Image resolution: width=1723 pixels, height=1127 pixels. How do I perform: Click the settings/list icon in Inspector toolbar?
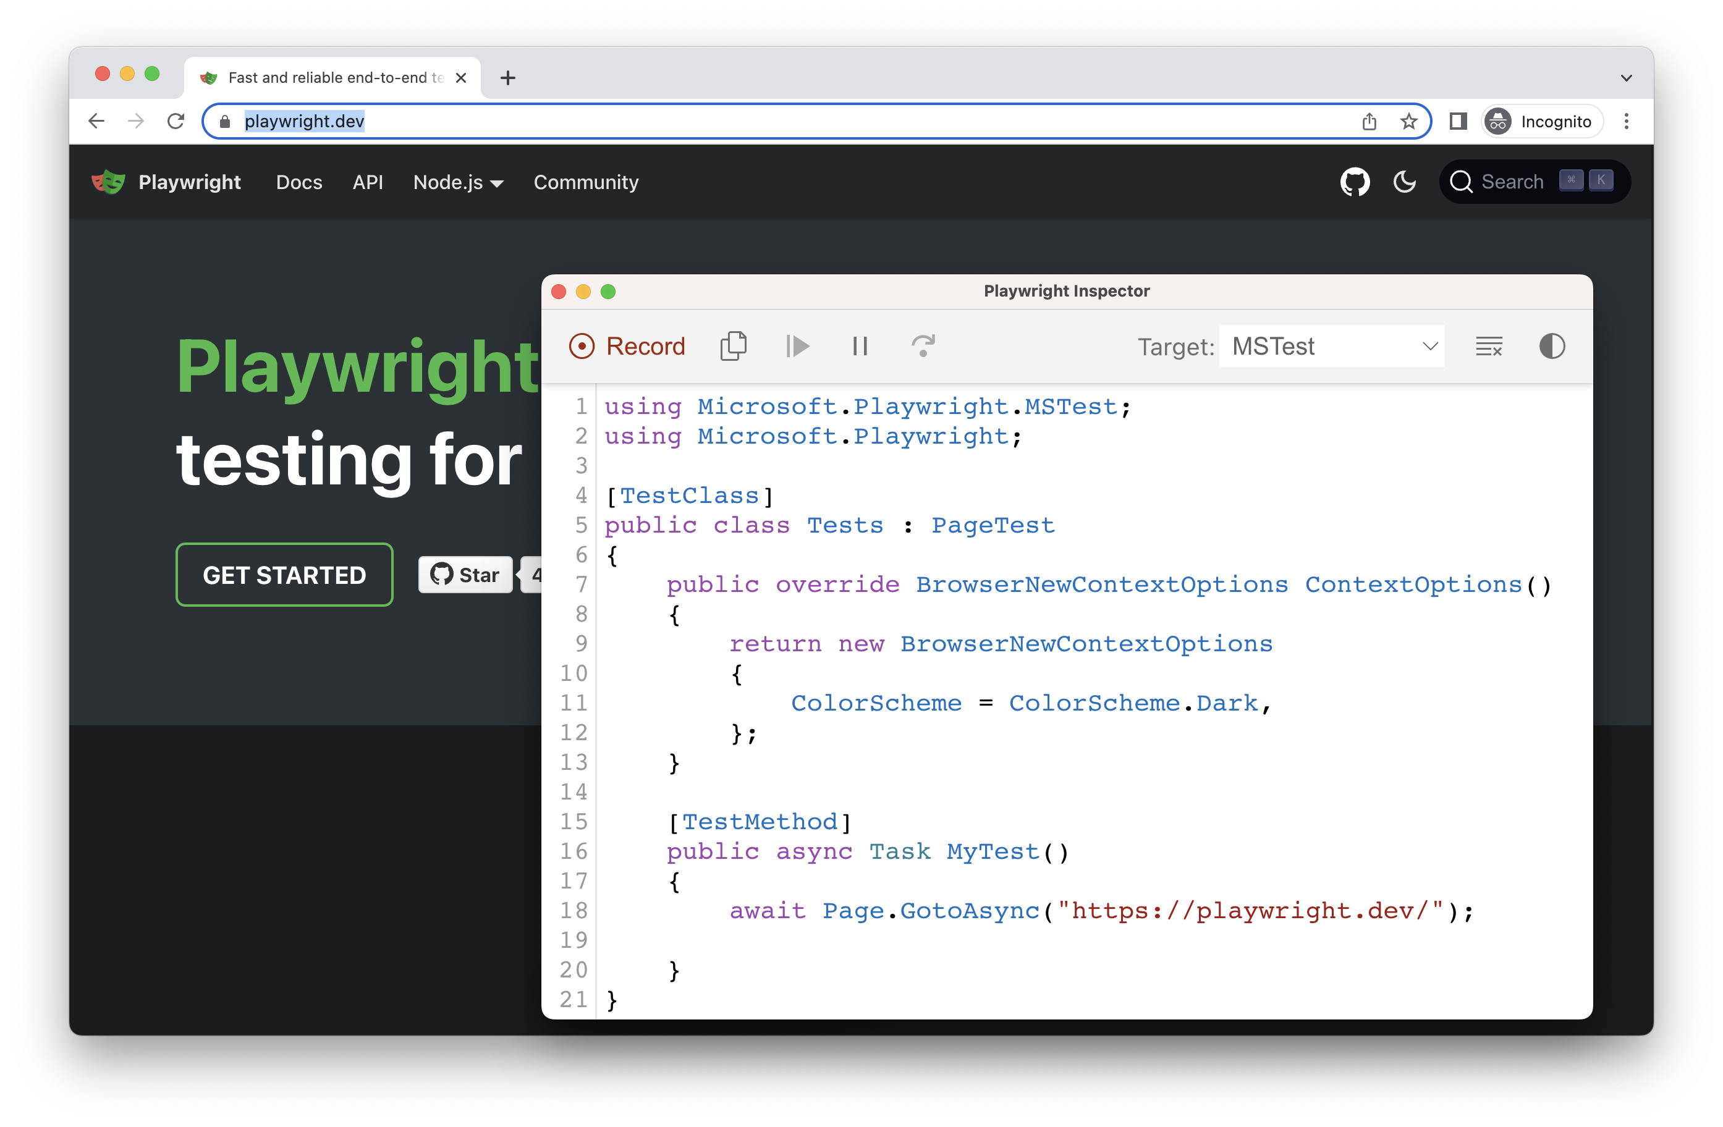pos(1488,347)
